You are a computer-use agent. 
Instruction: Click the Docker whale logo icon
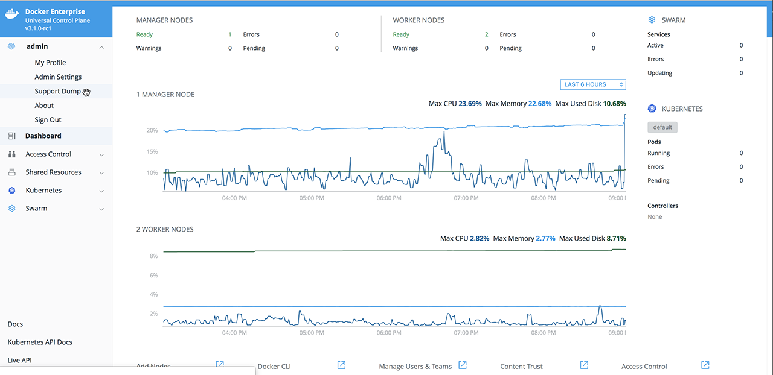click(x=13, y=15)
